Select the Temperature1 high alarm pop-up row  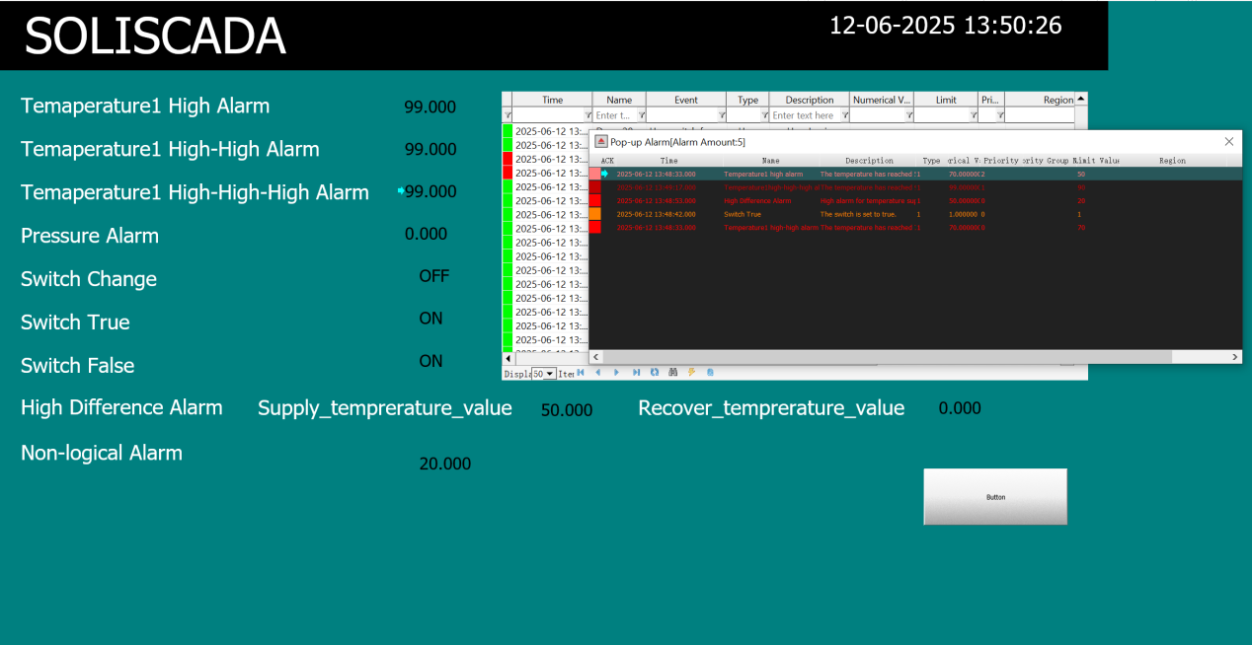click(915, 174)
